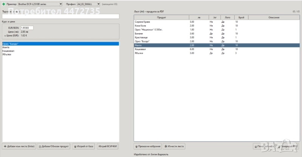
Task: Click Добави/Обнови продукт button
Action: click(54, 146)
